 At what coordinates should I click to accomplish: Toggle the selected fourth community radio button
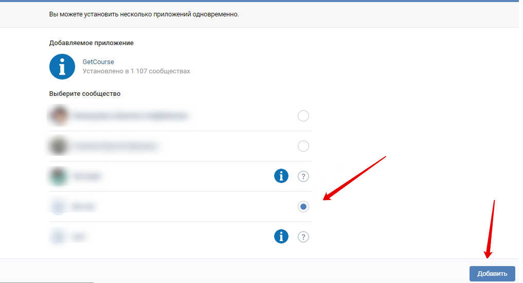tap(303, 207)
